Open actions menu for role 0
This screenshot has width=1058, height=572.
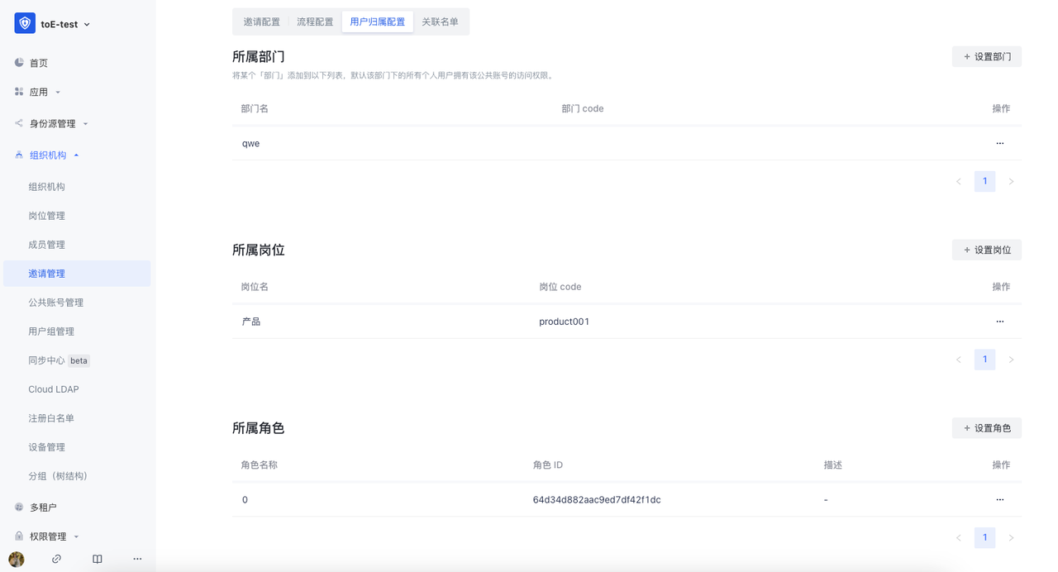click(999, 498)
